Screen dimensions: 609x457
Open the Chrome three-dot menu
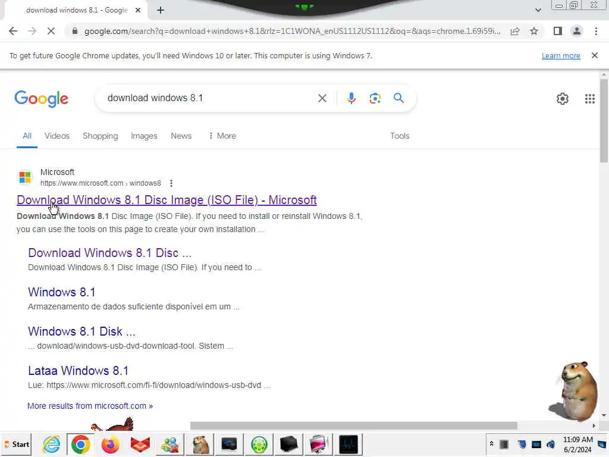coord(596,31)
